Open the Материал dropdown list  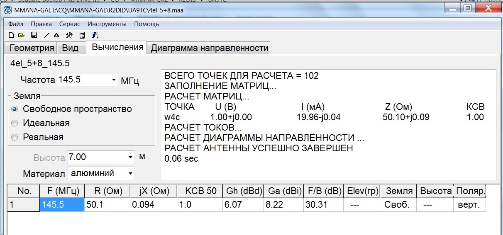tap(131, 173)
